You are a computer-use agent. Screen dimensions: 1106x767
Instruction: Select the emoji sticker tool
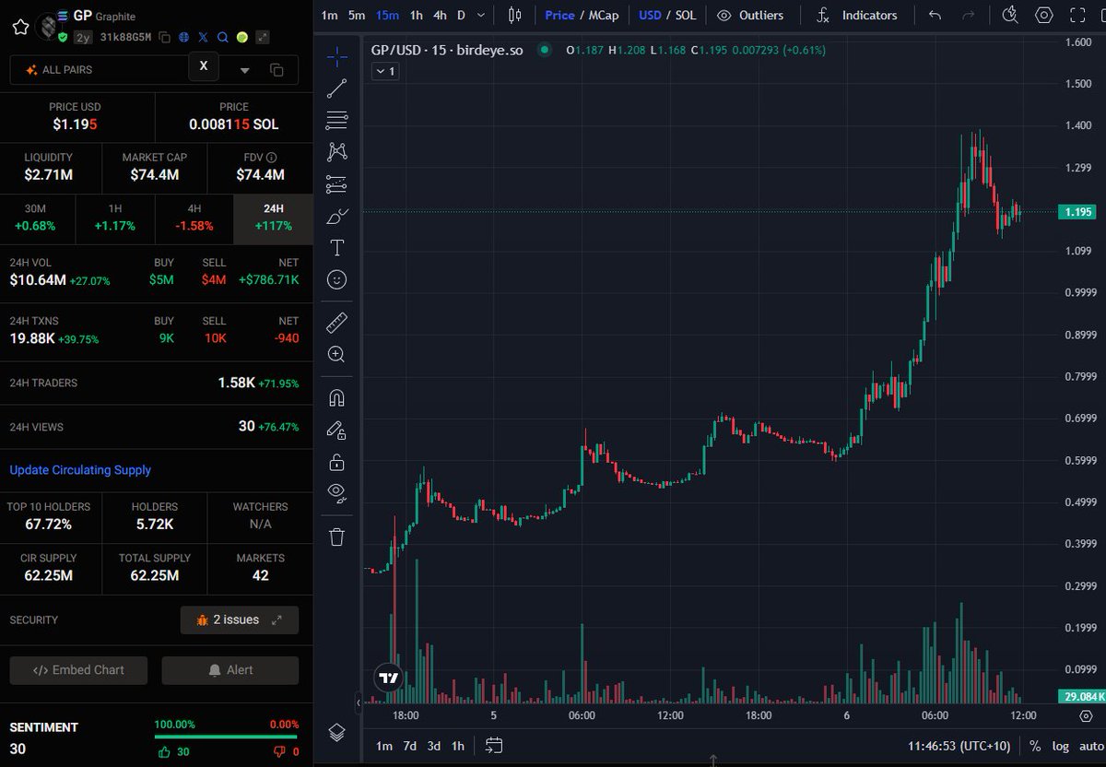click(x=336, y=279)
